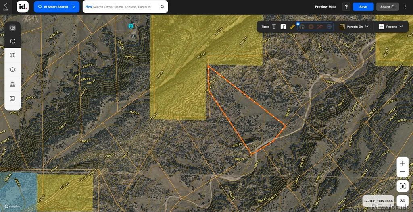This screenshot has width=413, height=212.
Task: Click the Reports document icon
Action: (x=381, y=27)
